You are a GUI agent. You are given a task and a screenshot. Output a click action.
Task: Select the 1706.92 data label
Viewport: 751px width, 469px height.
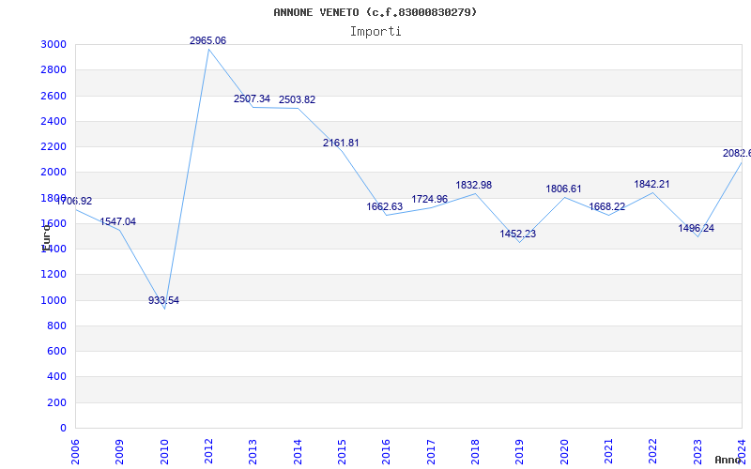[x=74, y=201]
